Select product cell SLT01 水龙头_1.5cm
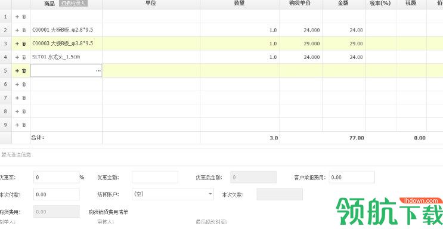This screenshot has width=443, height=229. [66, 57]
